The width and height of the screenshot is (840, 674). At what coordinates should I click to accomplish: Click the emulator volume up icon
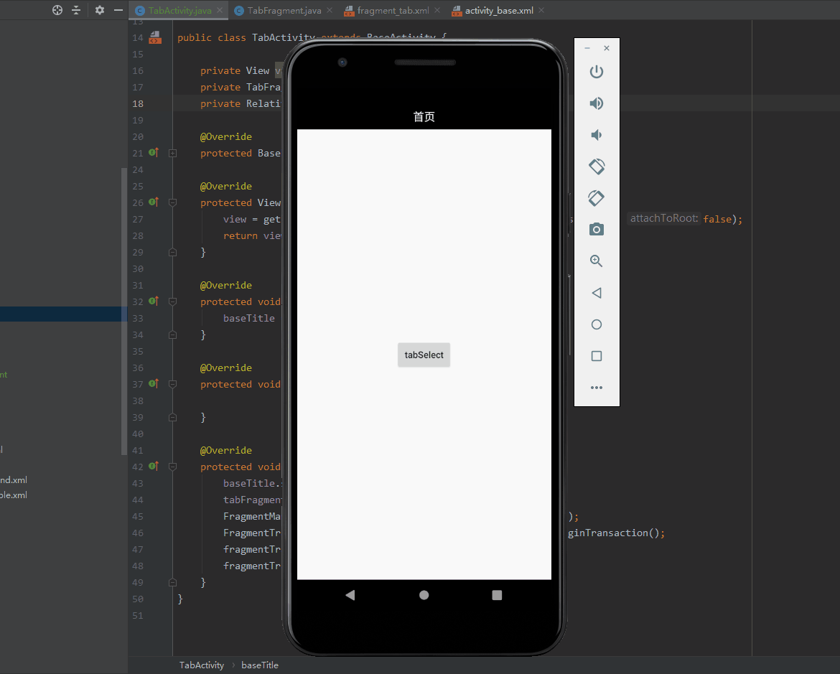(596, 103)
